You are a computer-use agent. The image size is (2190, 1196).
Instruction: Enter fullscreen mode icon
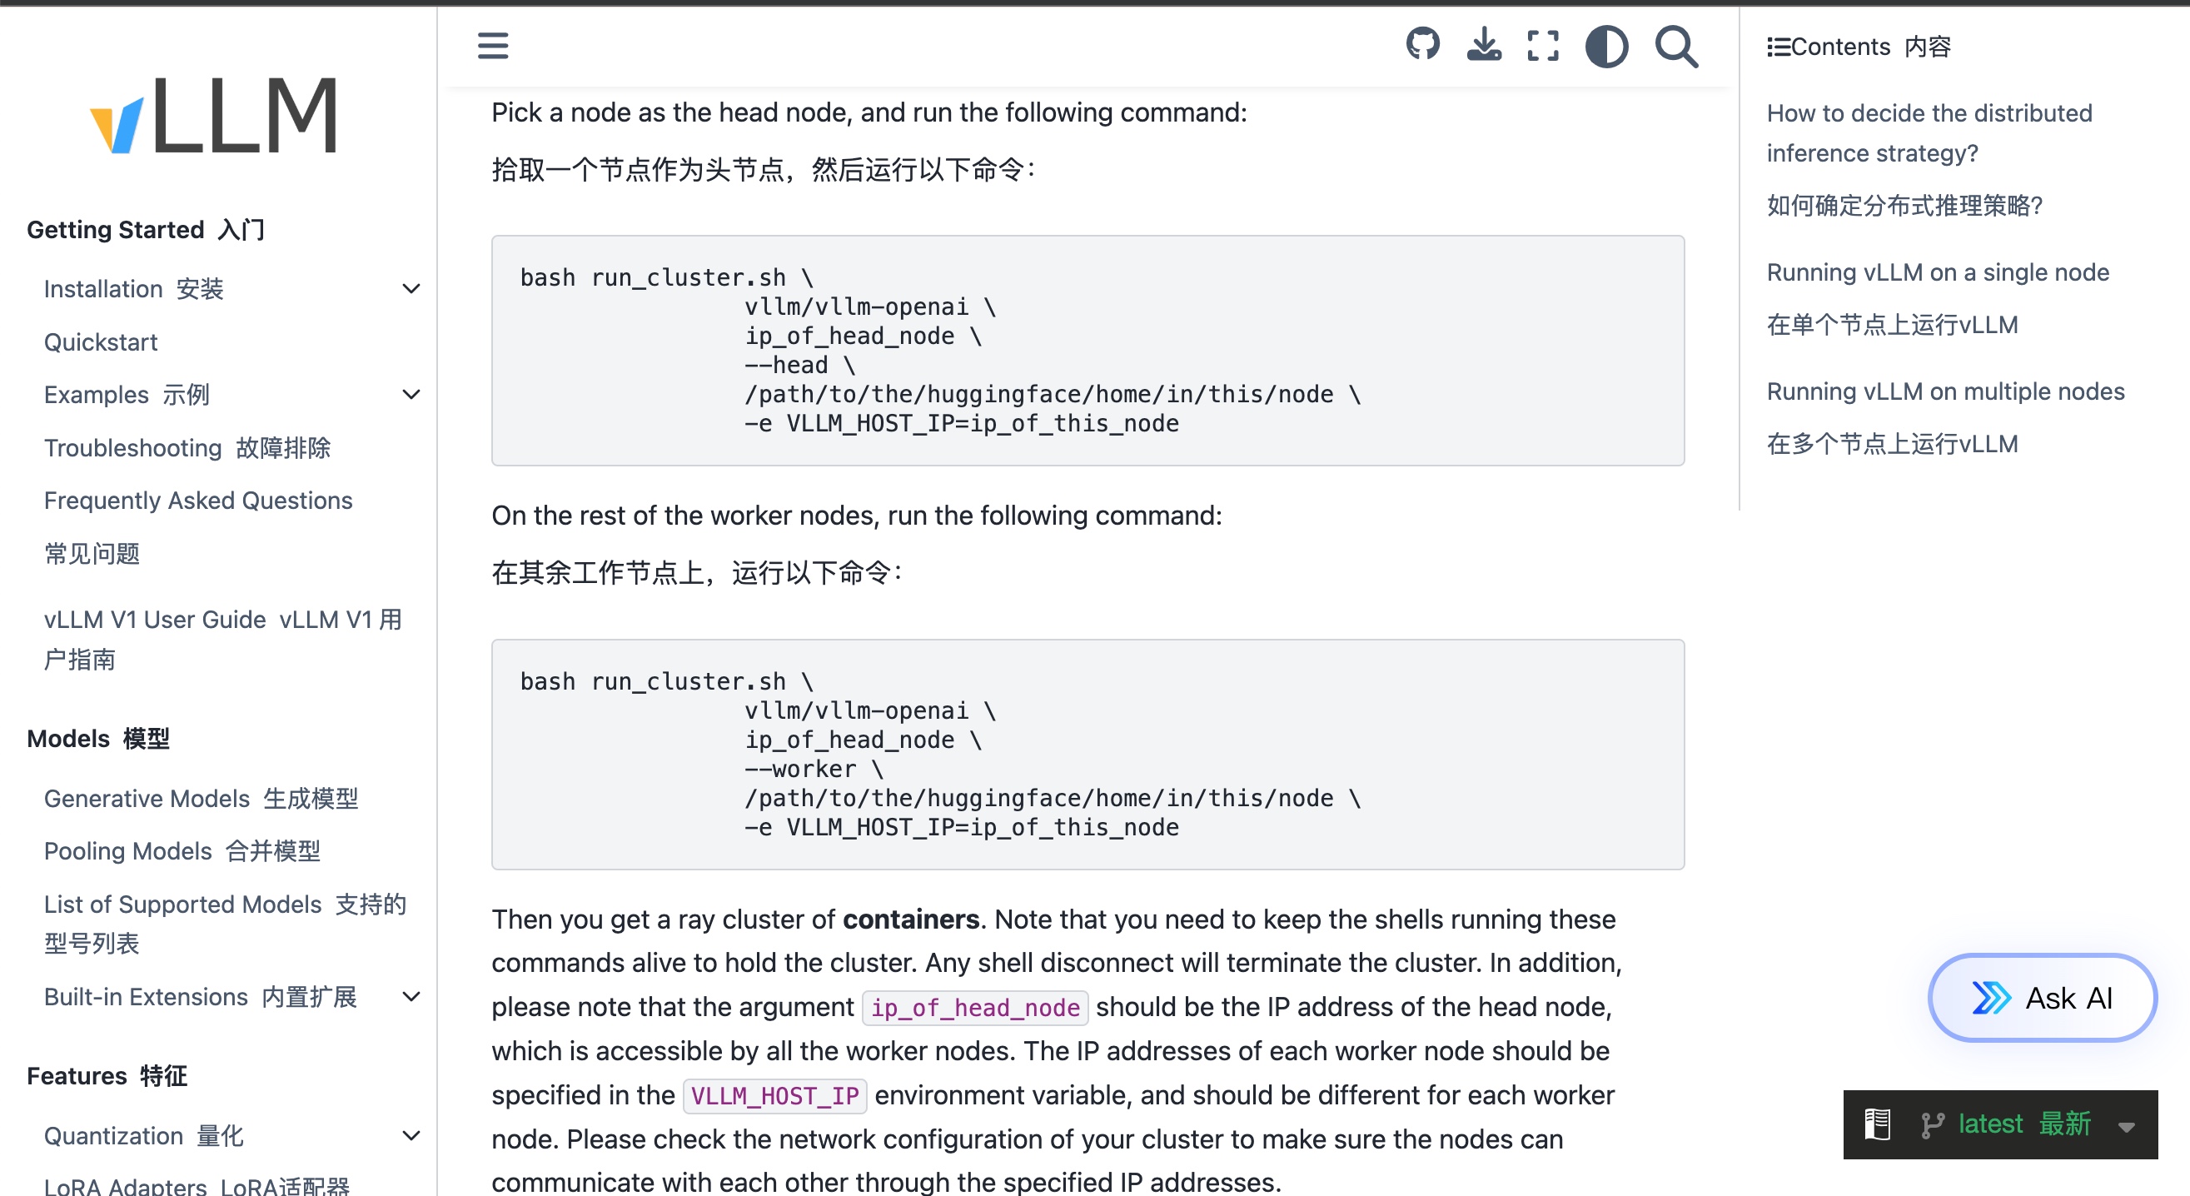(x=1542, y=45)
